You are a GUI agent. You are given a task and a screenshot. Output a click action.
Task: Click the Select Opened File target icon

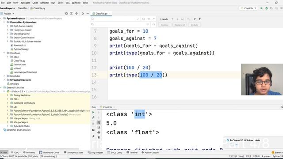coord(66,14)
